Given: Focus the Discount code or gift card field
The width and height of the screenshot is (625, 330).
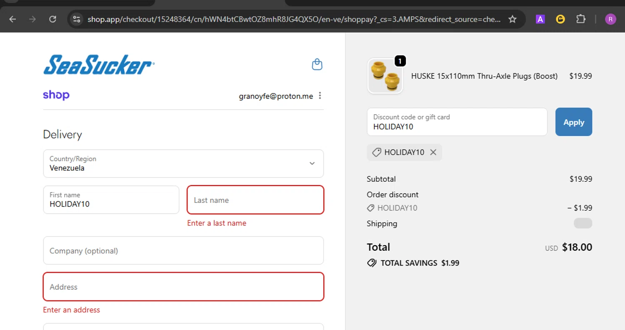Looking at the screenshot, I should (457, 122).
